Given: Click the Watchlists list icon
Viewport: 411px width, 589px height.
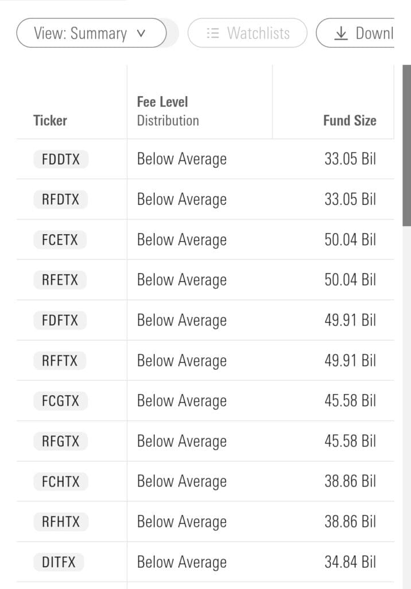Looking at the screenshot, I should click(212, 33).
